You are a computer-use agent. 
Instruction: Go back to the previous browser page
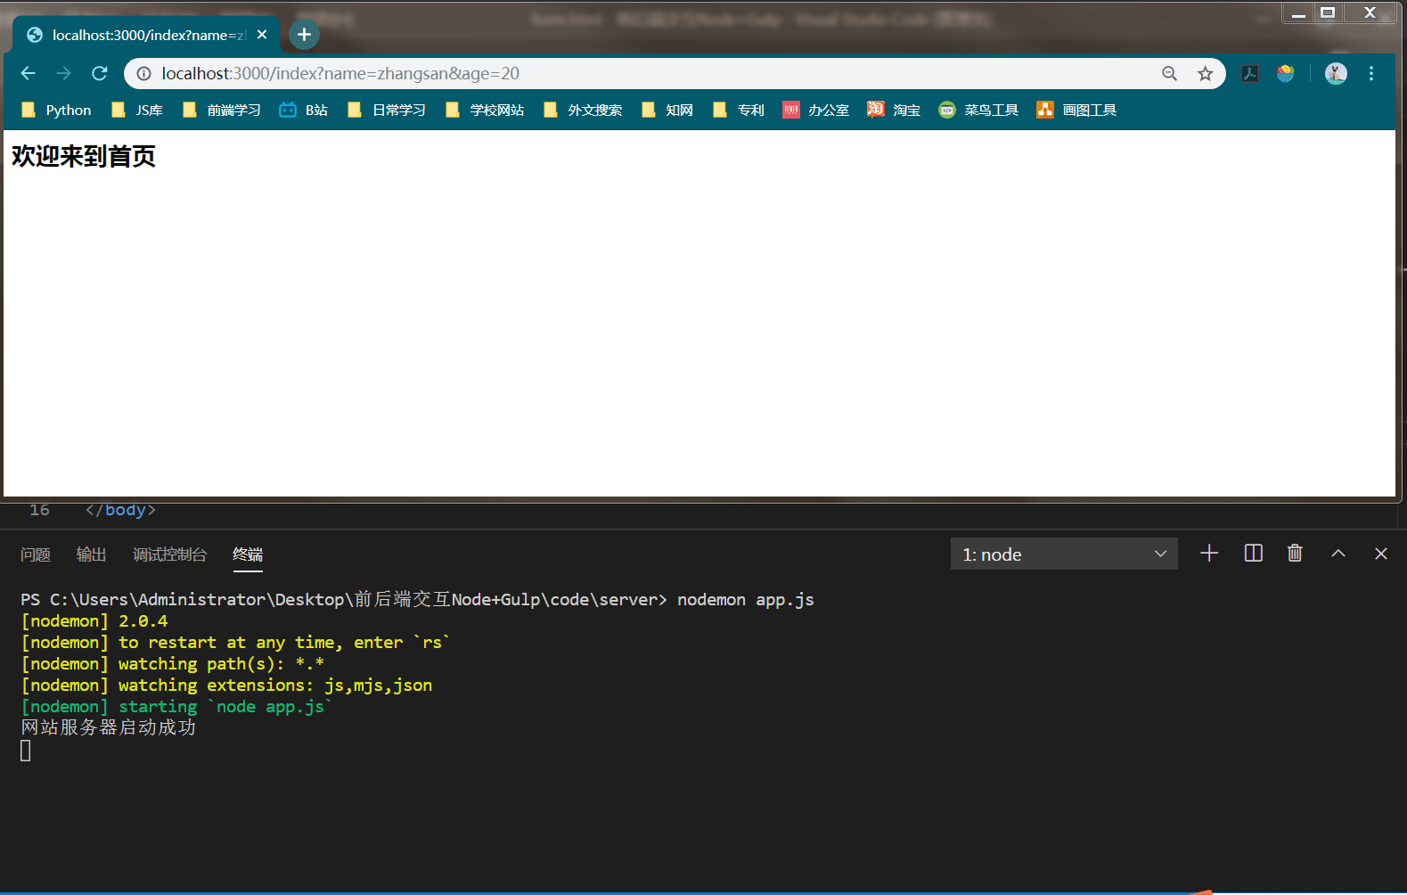[x=28, y=74]
